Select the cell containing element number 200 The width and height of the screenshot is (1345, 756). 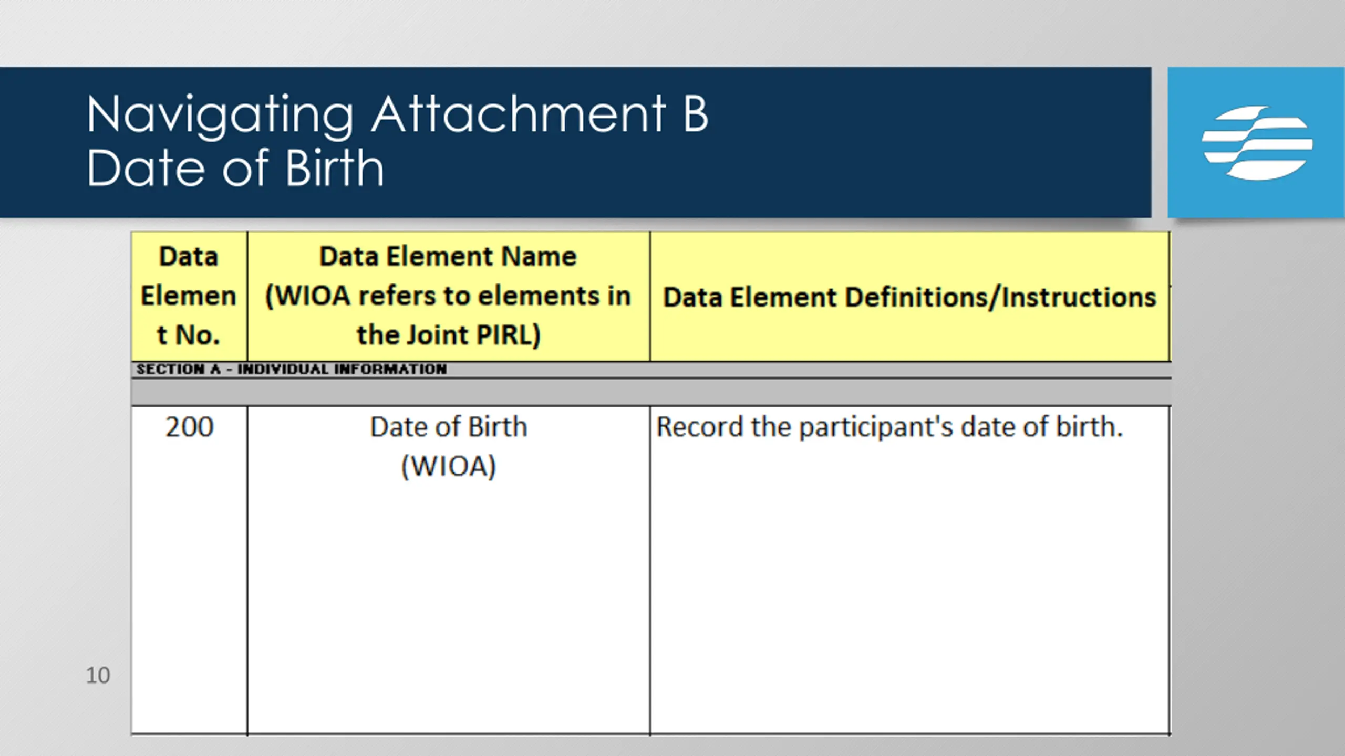tap(189, 570)
